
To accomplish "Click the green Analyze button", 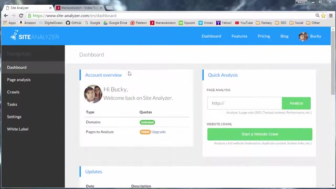I will pos(296,103).
